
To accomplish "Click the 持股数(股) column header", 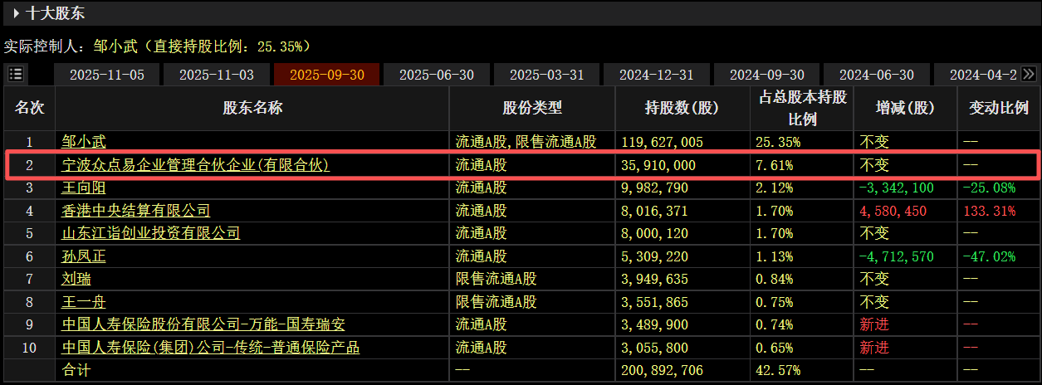I will coord(682,108).
